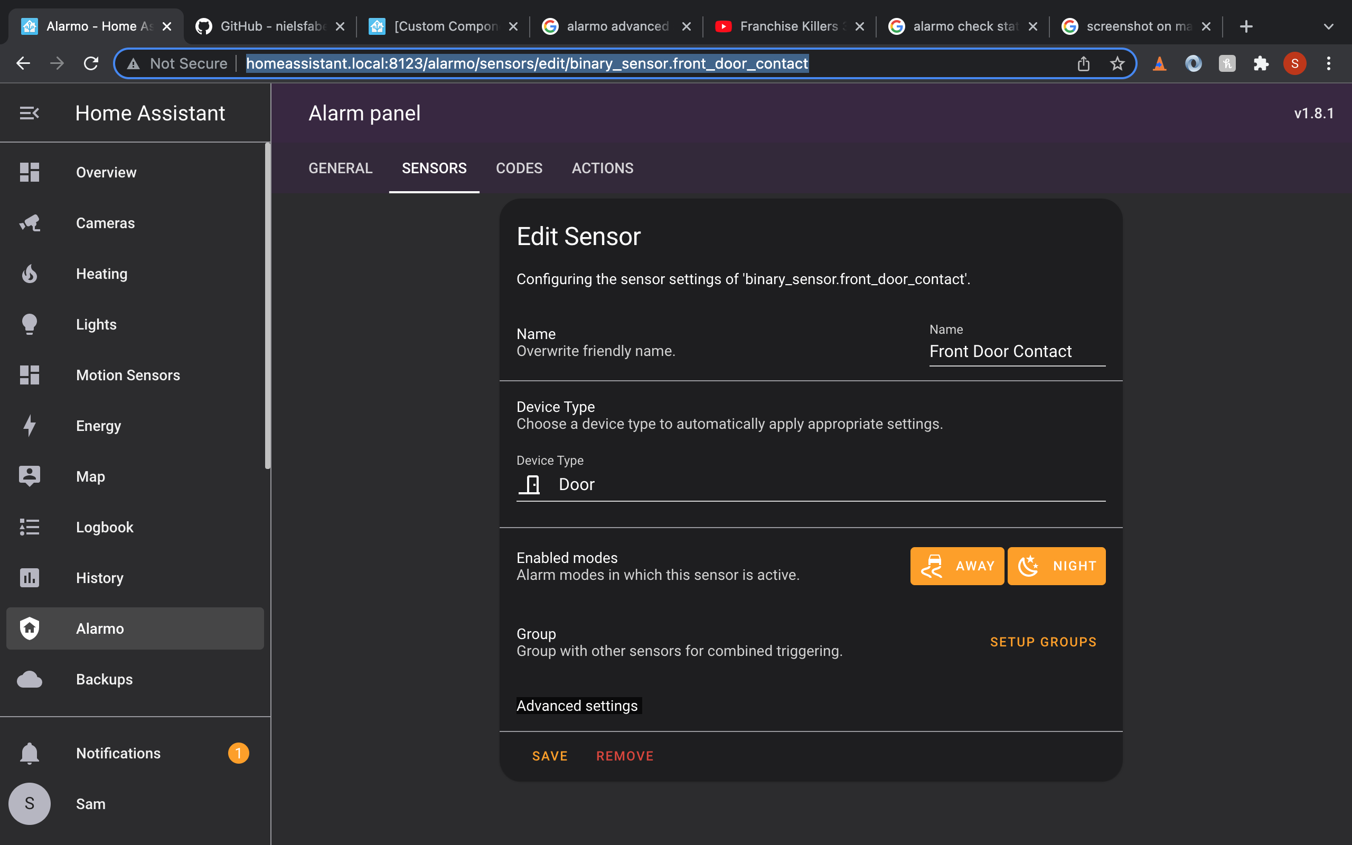Open the Device Type selector showing Door
The height and width of the screenshot is (845, 1352).
click(x=810, y=484)
